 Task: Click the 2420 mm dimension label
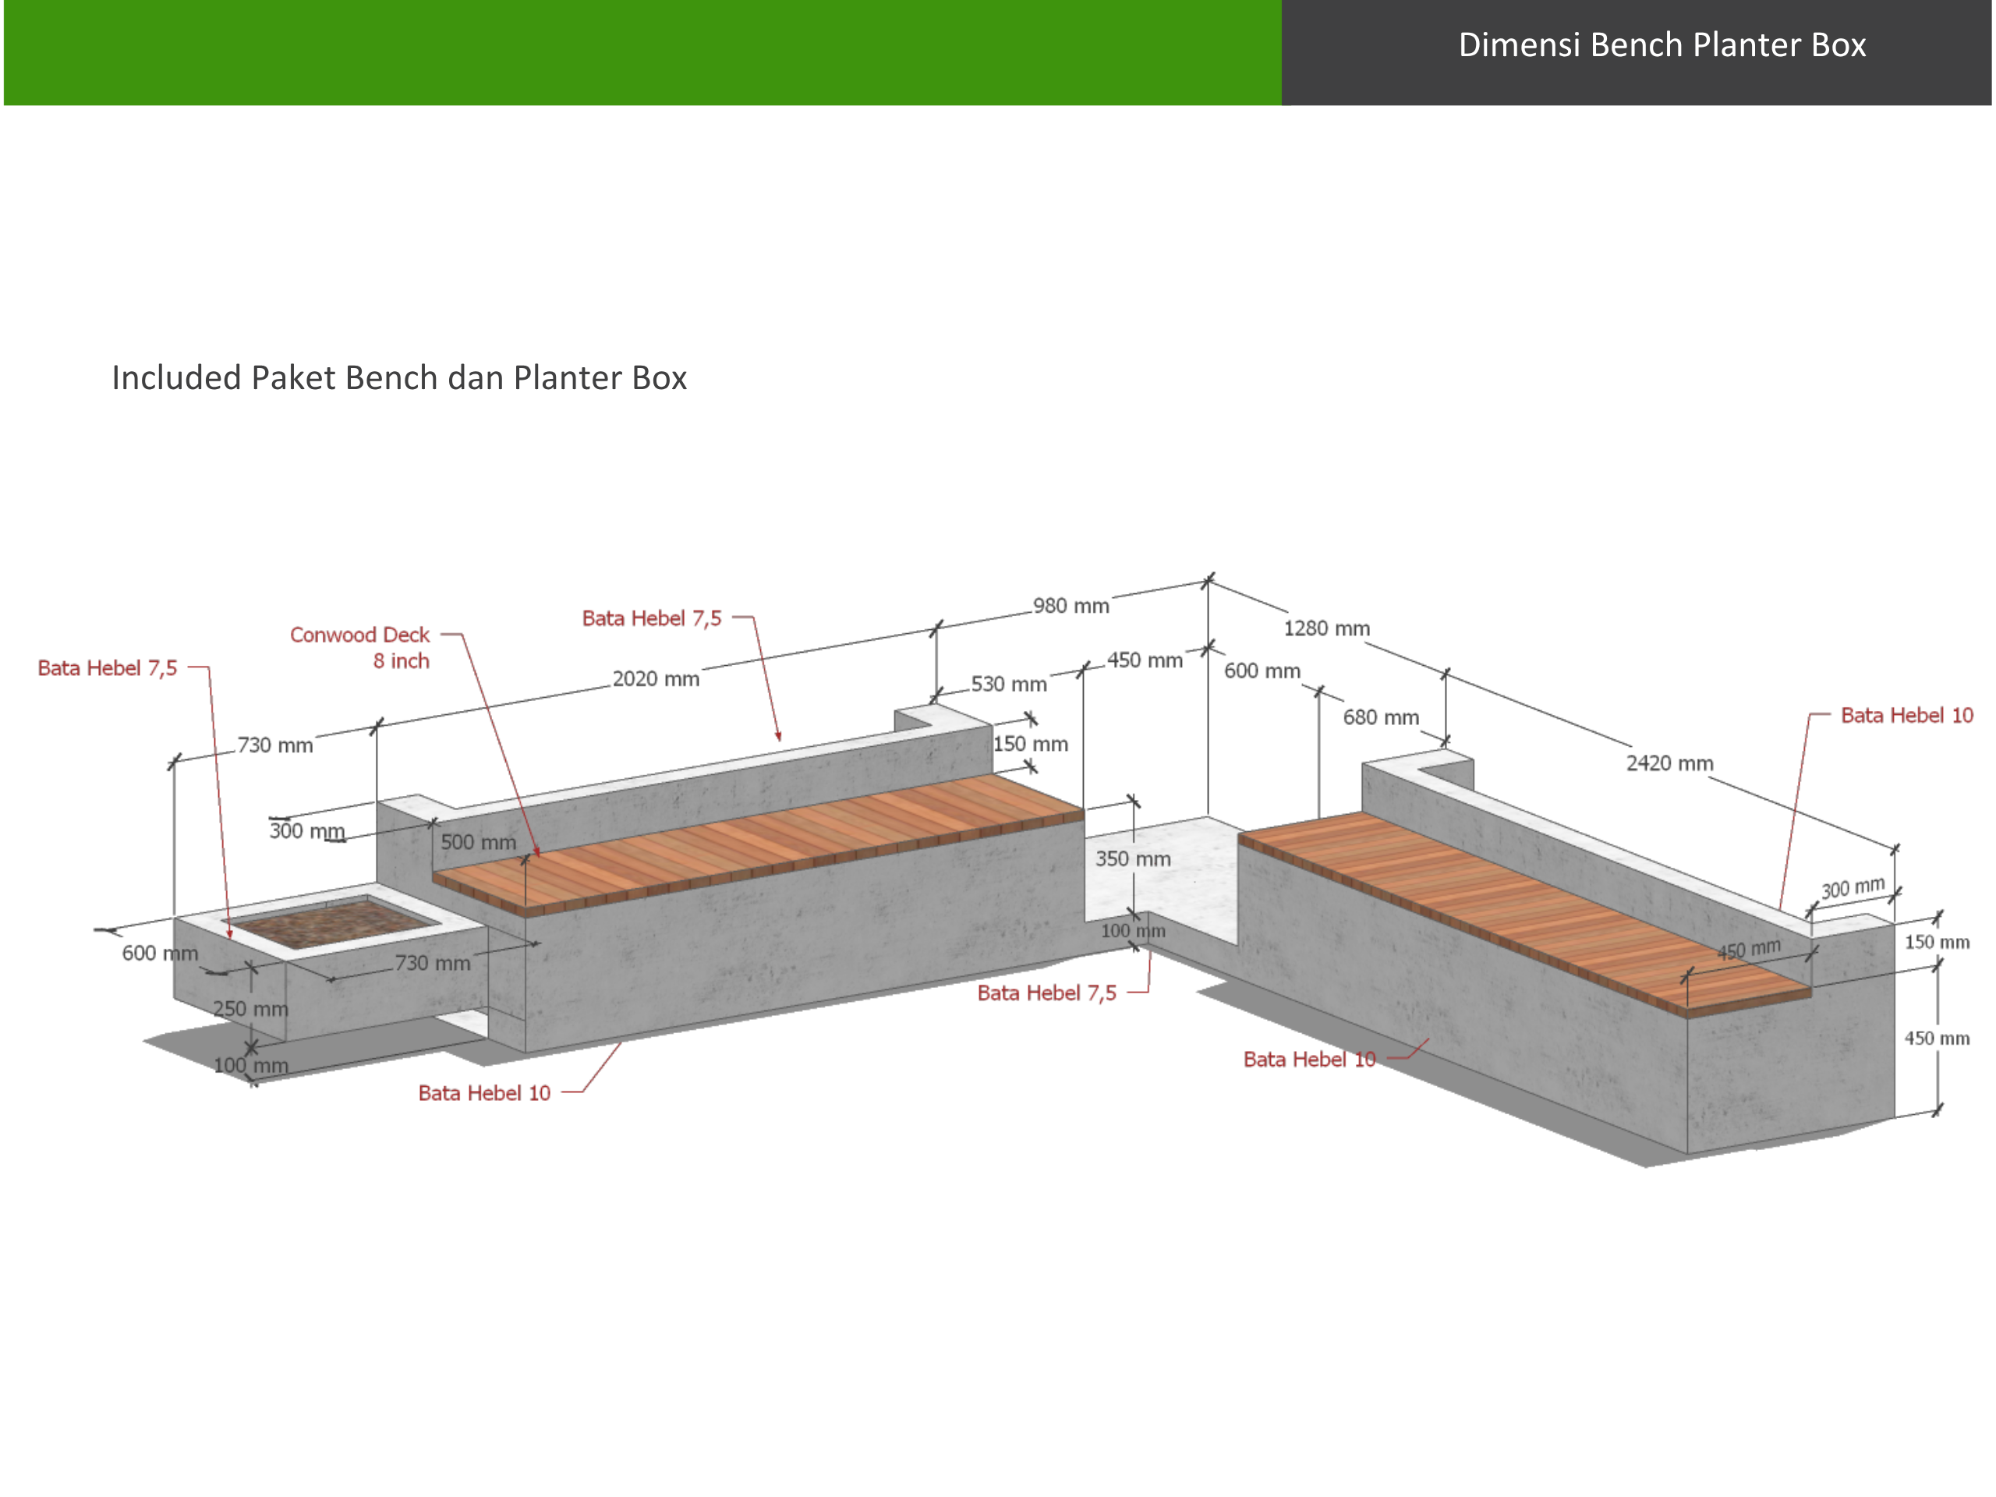(x=1669, y=763)
